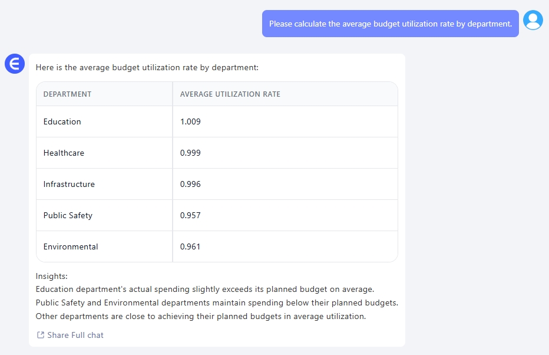Image resolution: width=549 pixels, height=355 pixels.
Task: Click the Average Utilization Rate column header
Action: click(230, 94)
